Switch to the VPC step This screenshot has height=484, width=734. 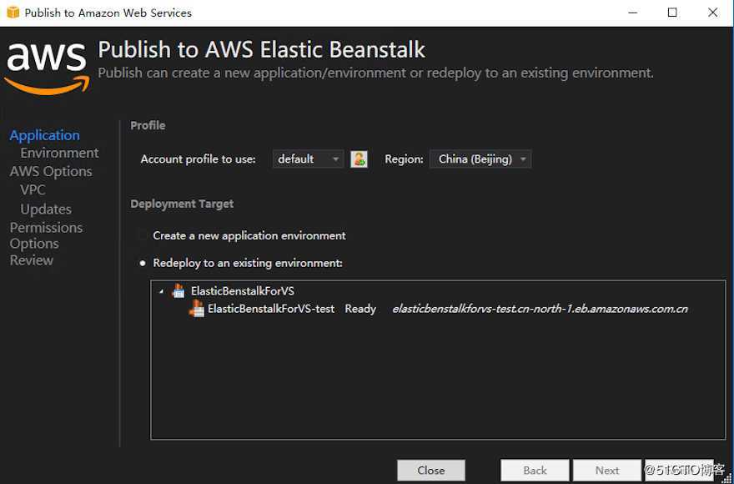click(x=33, y=189)
